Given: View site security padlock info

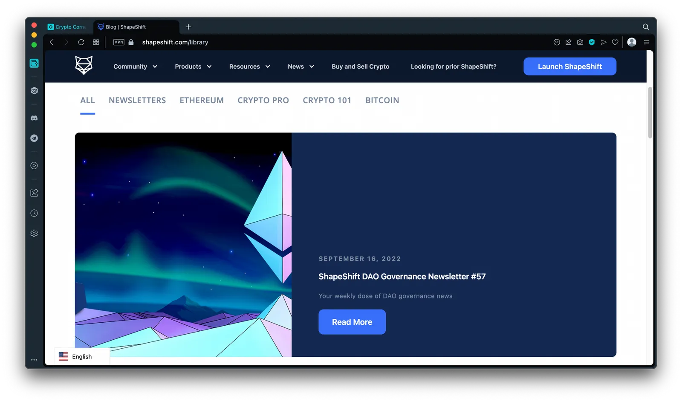Looking at the screenshot, I should [131, 42].
